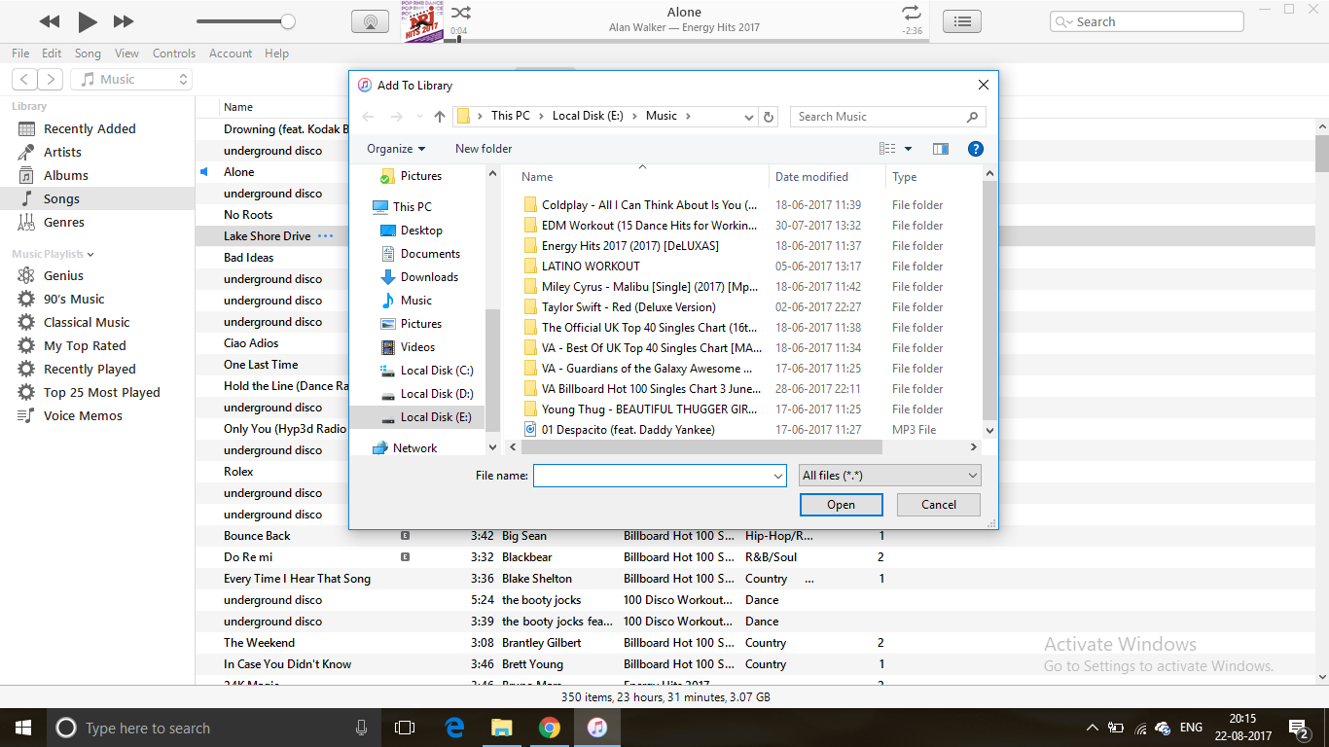Collapse the Music Playlists section
The height and width of the screenshot is (747, 1329).
coord(90,255)
